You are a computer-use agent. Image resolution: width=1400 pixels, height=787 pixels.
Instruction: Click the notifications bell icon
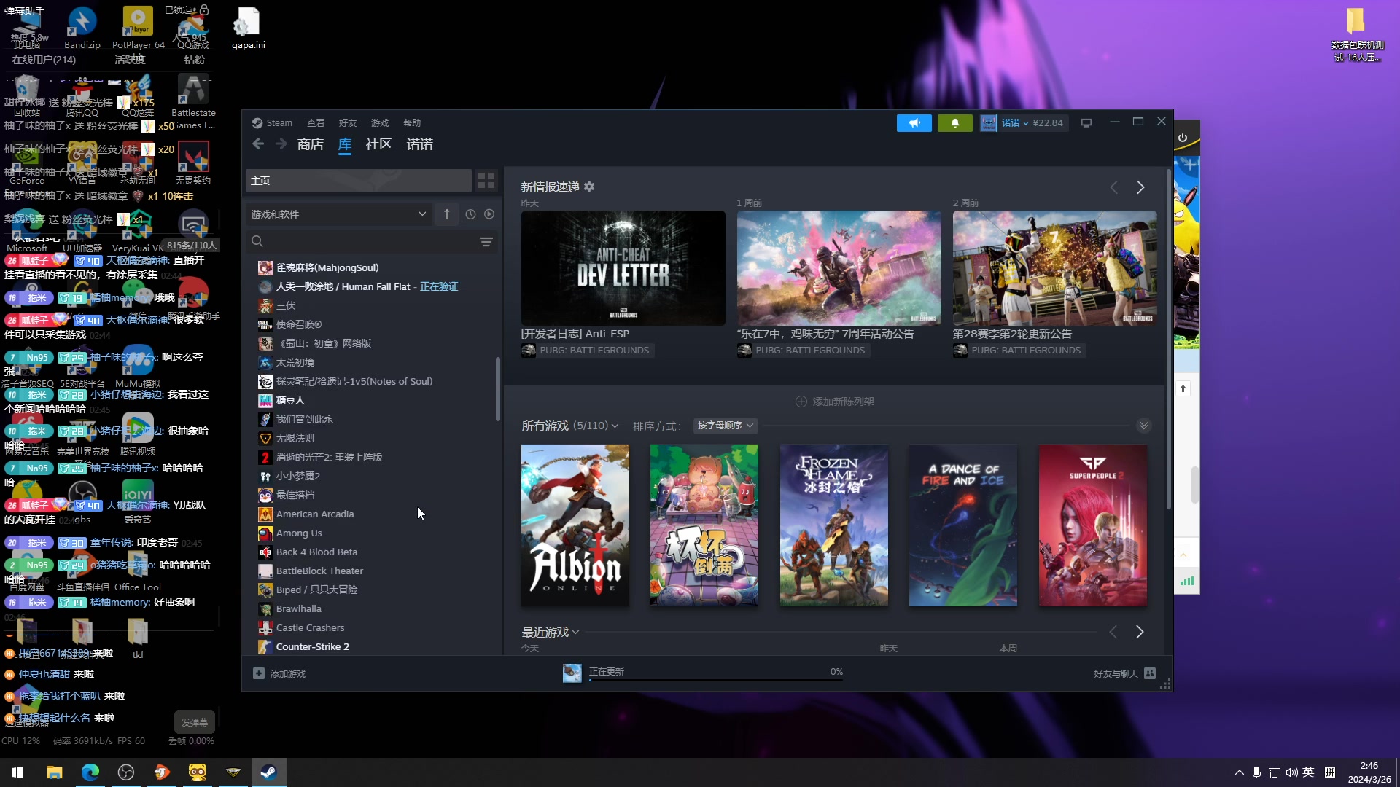(954, 122)
